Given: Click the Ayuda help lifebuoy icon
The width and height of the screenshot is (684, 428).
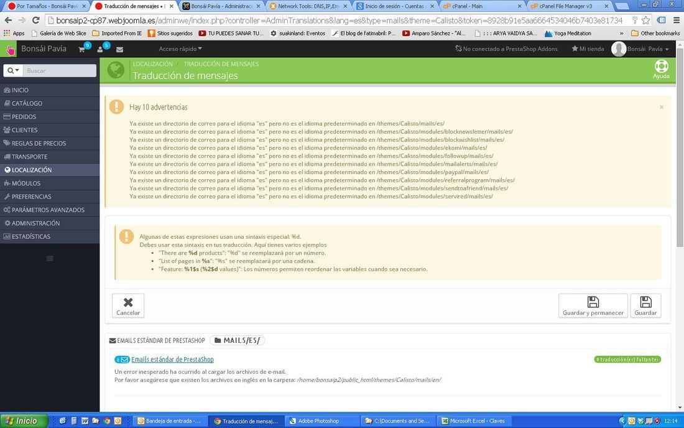Looking at the screenshot, I should [662, 66].
